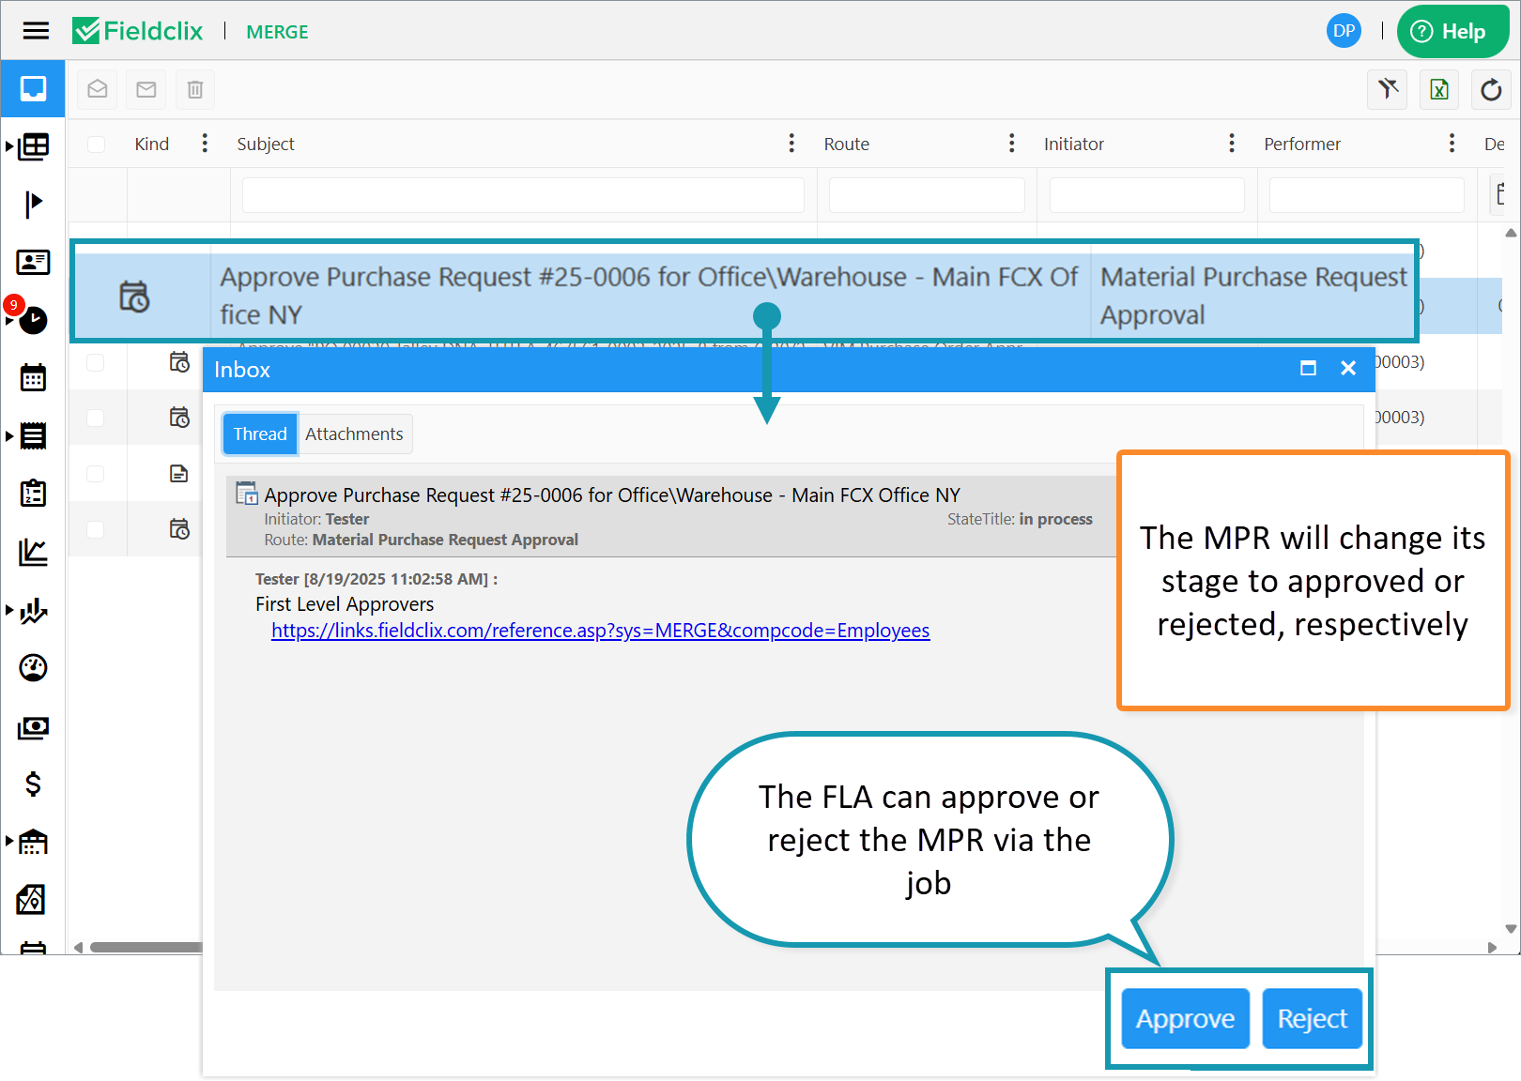1521x1081 pixels.
Task: Sort by Initiator column header
Action: [1074, 144]
